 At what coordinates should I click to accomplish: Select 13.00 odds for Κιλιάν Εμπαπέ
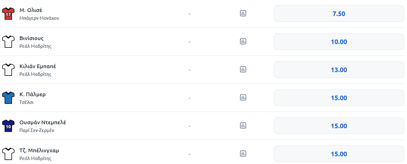click(339, 70)
